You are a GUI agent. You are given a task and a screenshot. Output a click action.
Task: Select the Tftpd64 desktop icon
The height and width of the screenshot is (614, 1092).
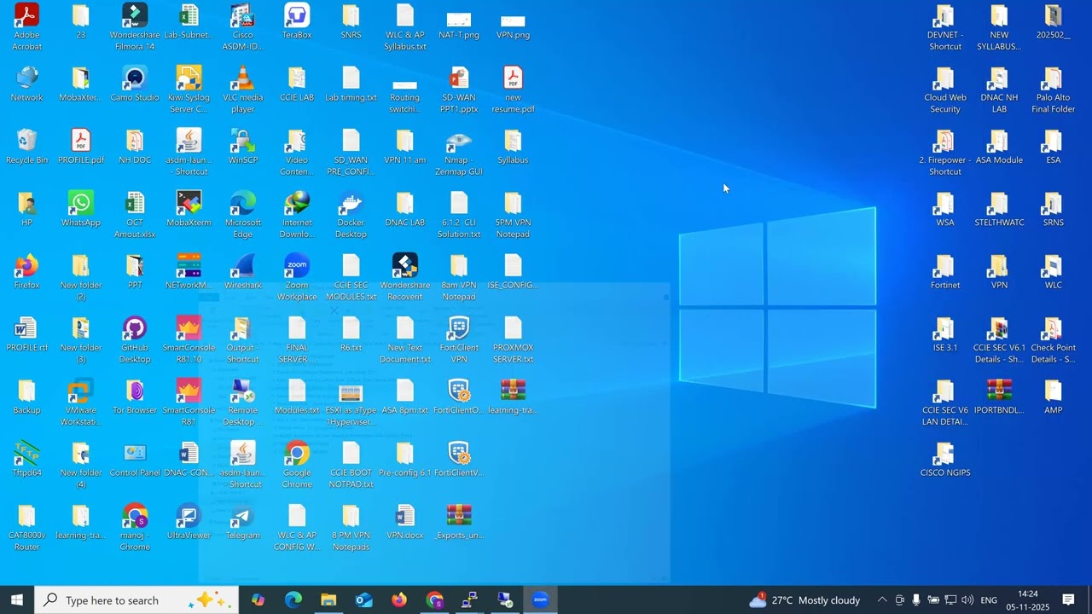(x=26, y=460)
